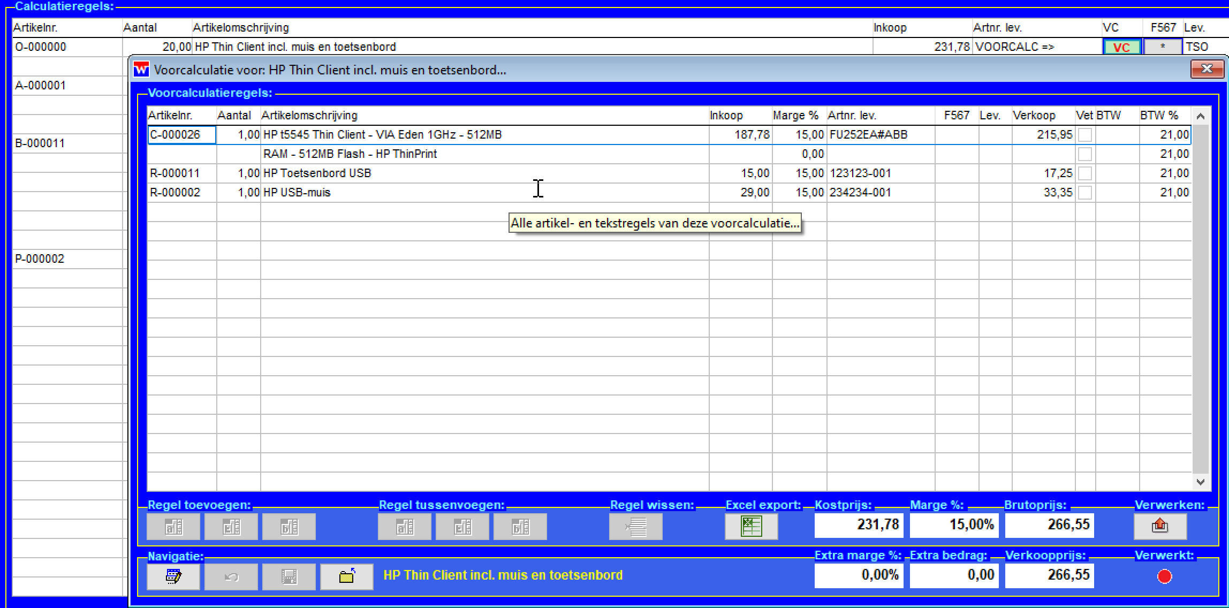Click the save disk icon in Navigatie

[x=289, y=577]
